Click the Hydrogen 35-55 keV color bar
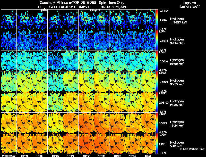The image size is (206, 157). point(157,82)
